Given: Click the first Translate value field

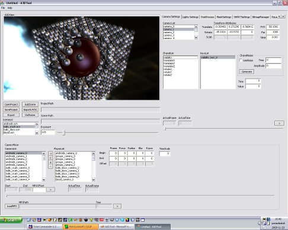Looking at the screenshot, I should [220, 27].
